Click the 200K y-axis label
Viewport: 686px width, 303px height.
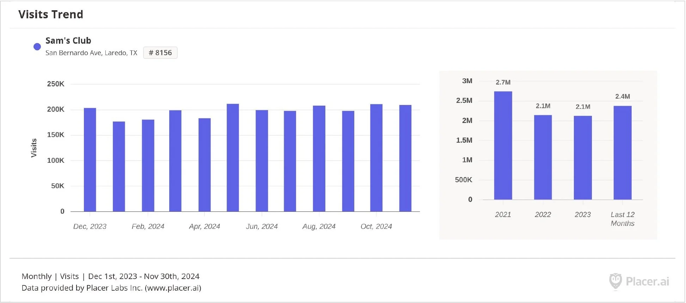point(56,109)
